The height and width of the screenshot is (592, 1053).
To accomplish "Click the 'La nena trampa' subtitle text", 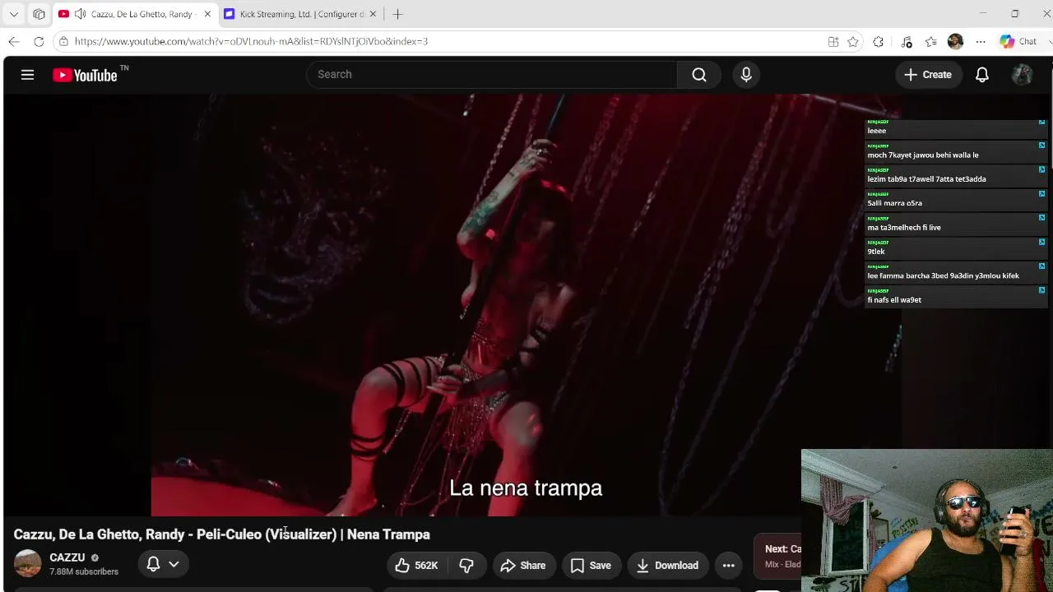I will [x=526, y=488].
